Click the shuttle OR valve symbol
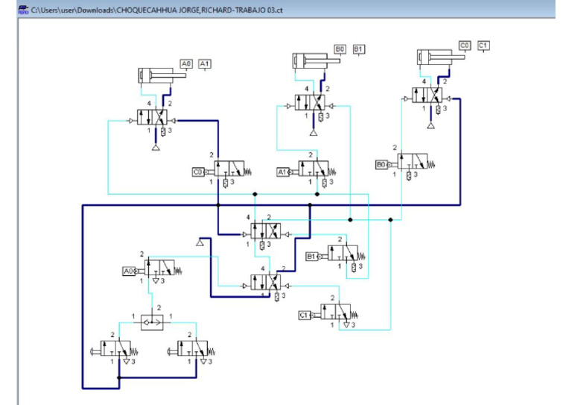The width and height of the screenshot is (572, 405). pos(152,322)
